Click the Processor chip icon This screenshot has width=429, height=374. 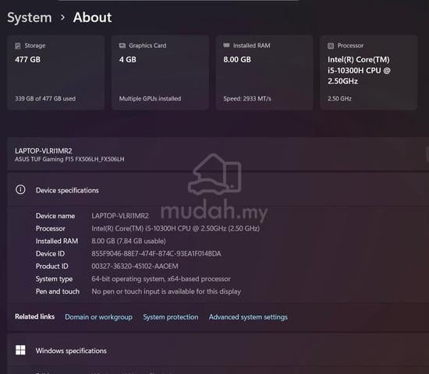point(331,46)
